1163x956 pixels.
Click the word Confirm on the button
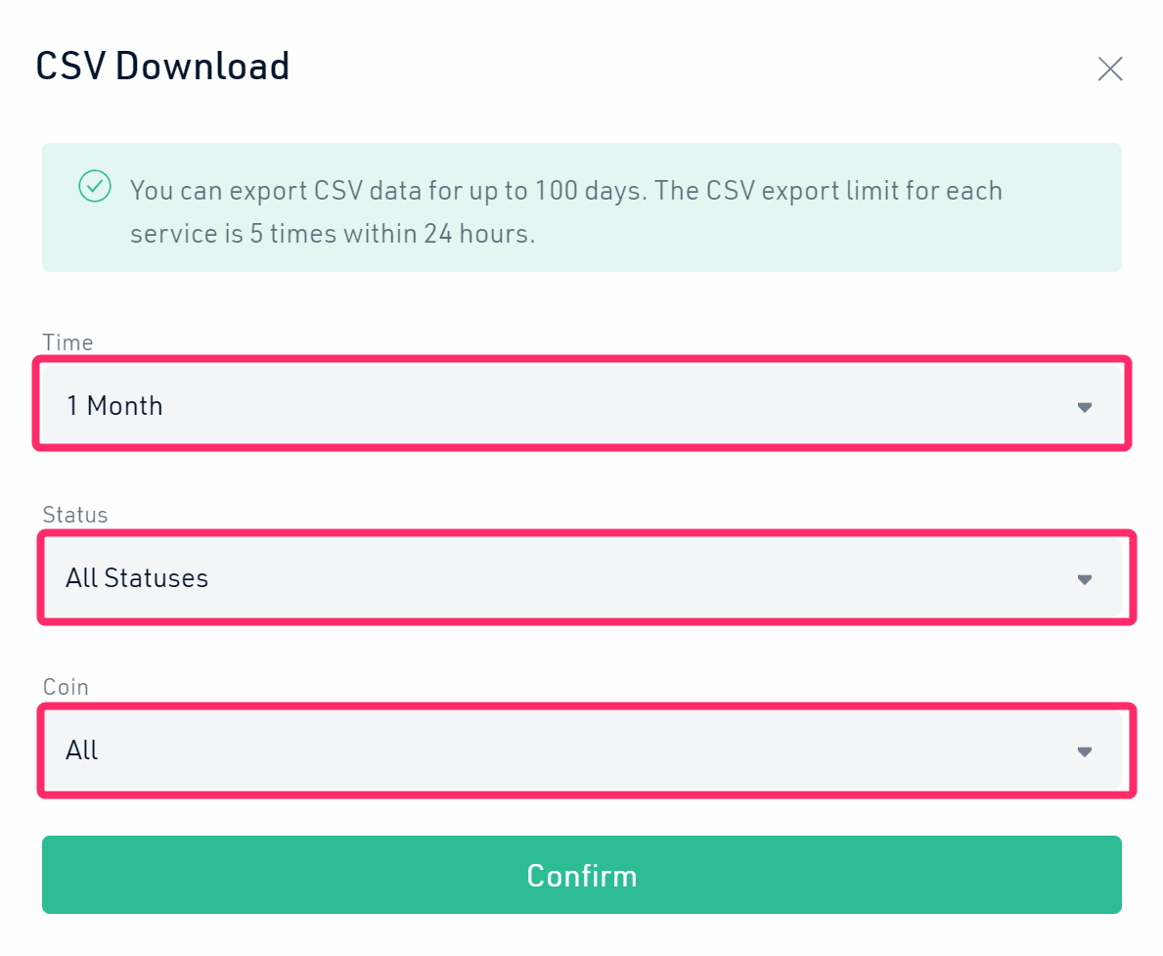pyautogui.click(x=581, y=875)
